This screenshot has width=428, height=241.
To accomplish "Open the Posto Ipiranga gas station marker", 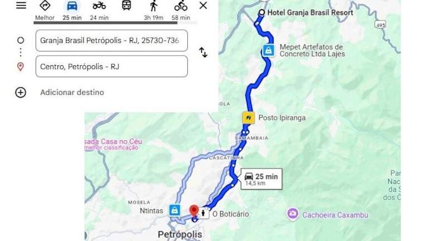I will coord(249,118).
